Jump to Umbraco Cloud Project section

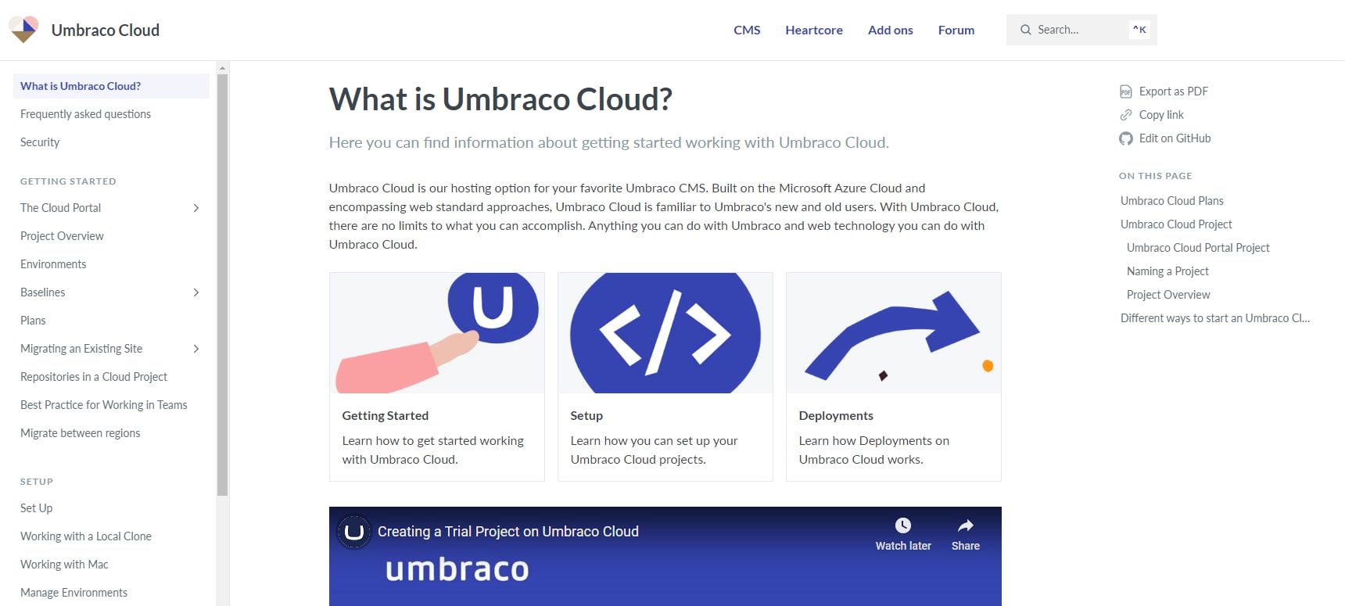1176,224
